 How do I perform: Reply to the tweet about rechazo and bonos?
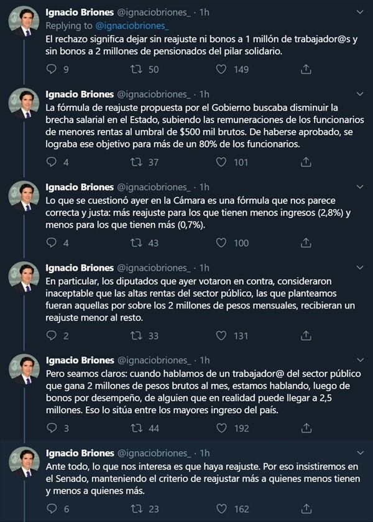(51, 69)
